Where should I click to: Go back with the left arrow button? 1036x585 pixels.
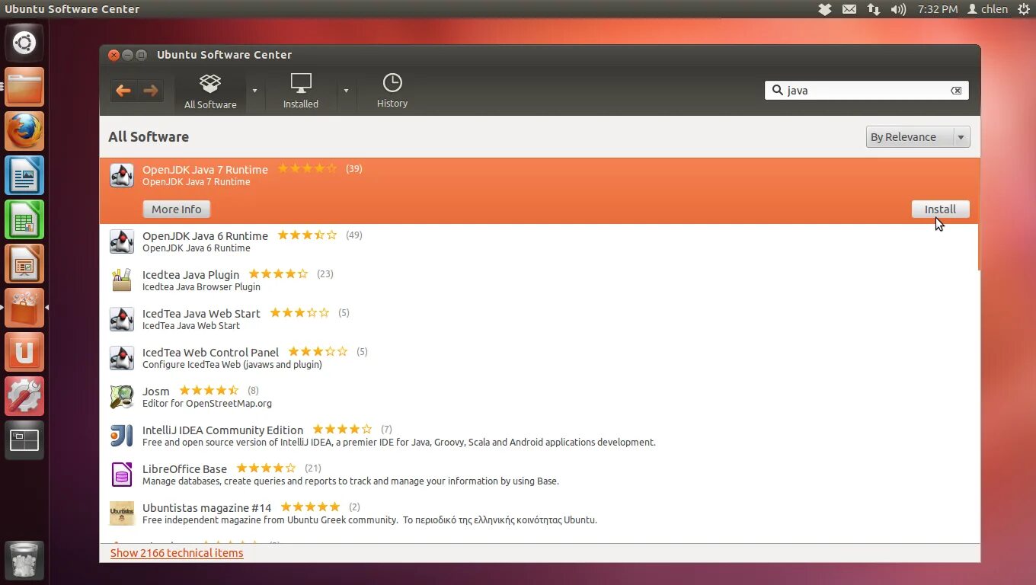point(123,91)
